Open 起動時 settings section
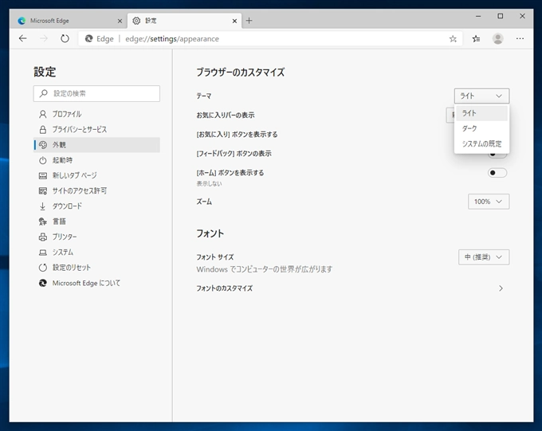542x431 pixels. [x=96, y=160]
